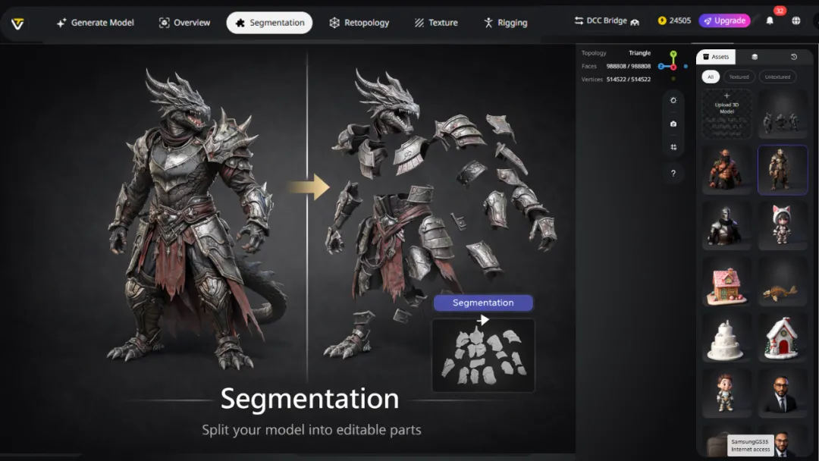Click the Vertices count 514522 / 514522
819x461 pixels.
[629, 80]
